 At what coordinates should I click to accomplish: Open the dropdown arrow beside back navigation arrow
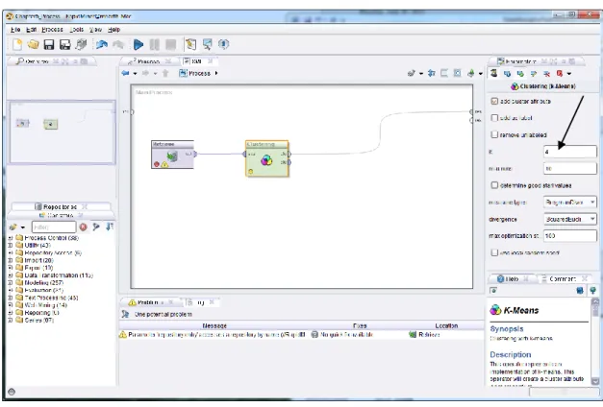(135, 73)
